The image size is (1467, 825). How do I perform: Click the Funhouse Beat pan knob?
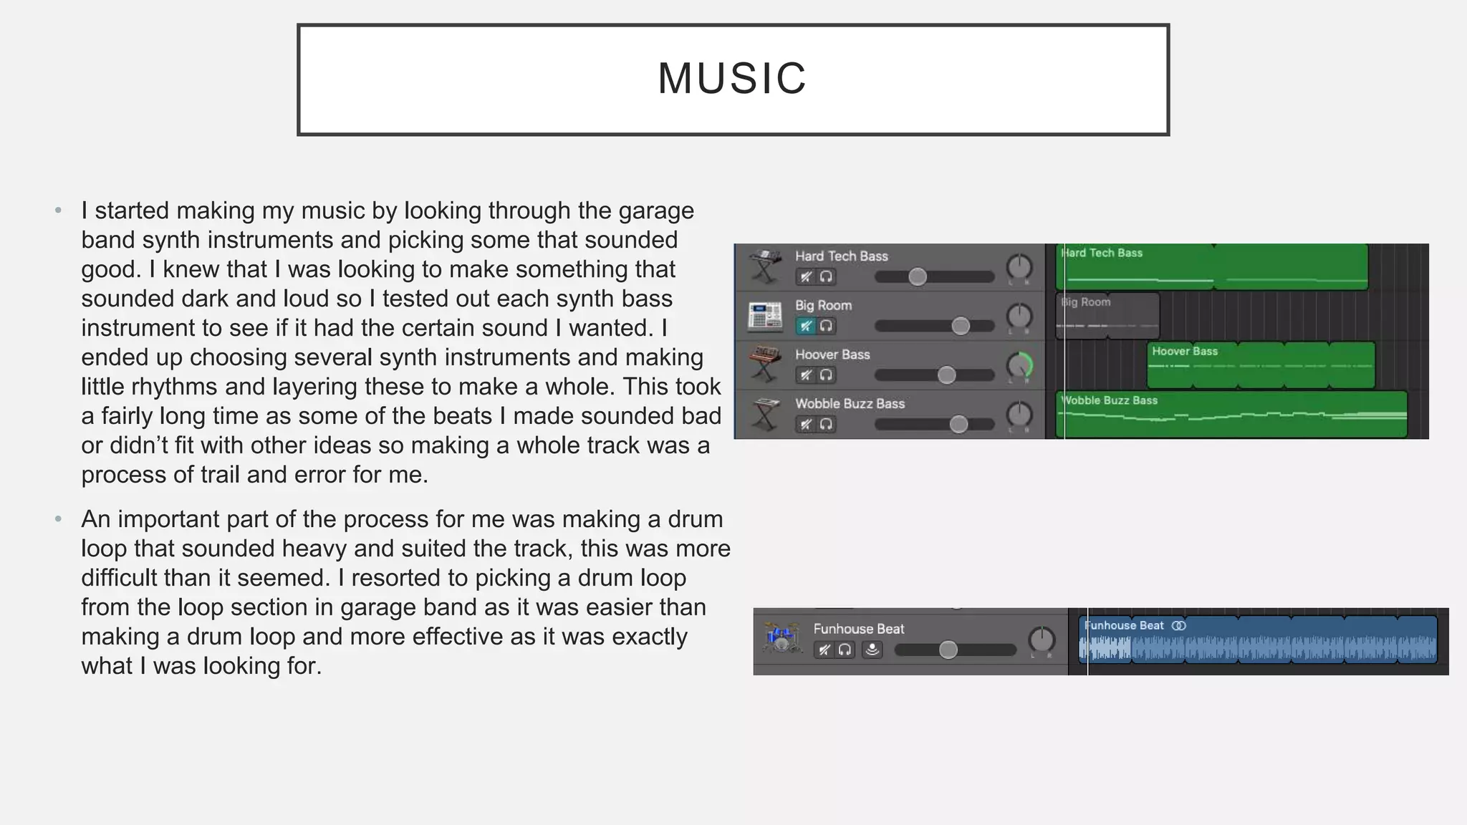[x=1042, y=640]
